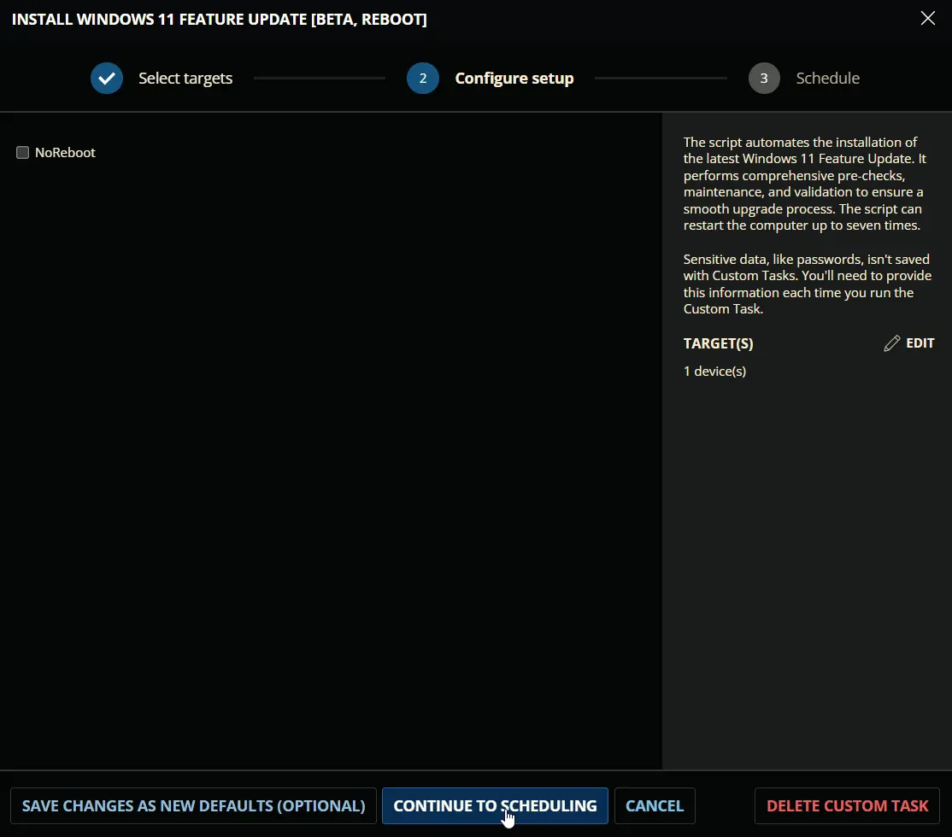Viewport: 952px width, 837px height.
Task: Delete the custom task
Action: (x=847, y=805)
